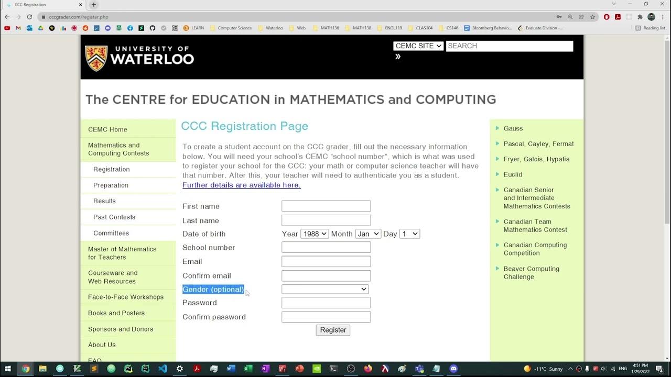Open the birth Year dropdown
671x377 pixels.
[x=315, y=234]
